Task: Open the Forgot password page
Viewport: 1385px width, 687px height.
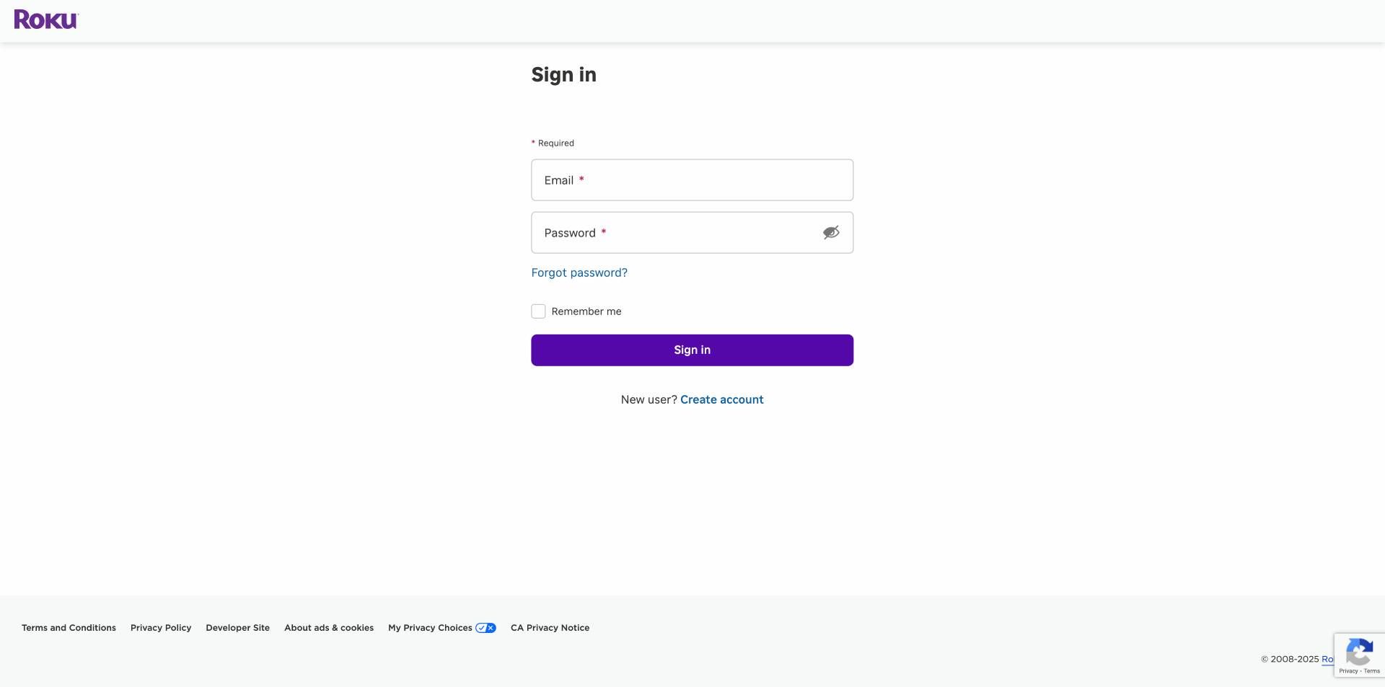Action: point(579,272)
